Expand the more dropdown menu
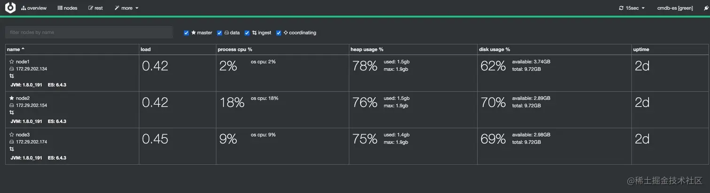The height and width of the screenshot is (193, 710). tap(127, 8)
